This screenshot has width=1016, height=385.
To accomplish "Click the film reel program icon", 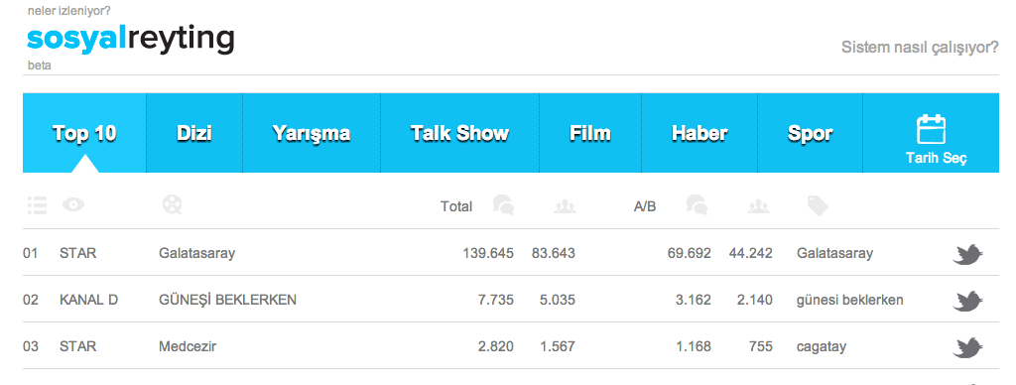I will tap(173, 204).
